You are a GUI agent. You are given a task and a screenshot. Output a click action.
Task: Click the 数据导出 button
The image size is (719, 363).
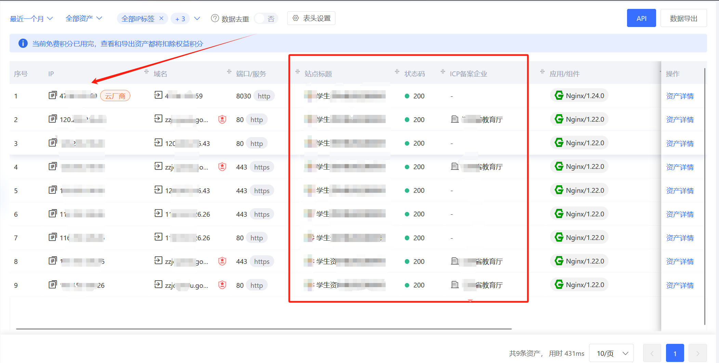683,18
